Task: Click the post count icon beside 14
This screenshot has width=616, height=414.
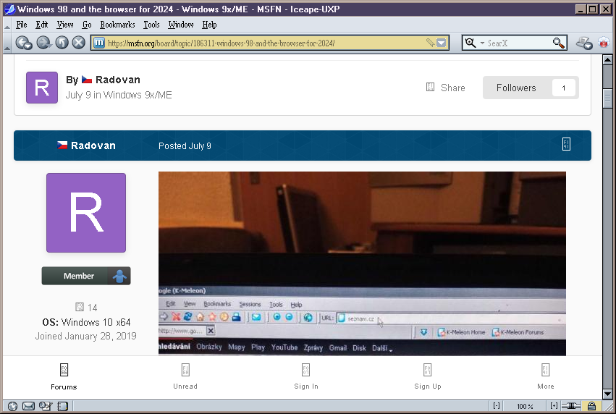Action: [80, 307]
